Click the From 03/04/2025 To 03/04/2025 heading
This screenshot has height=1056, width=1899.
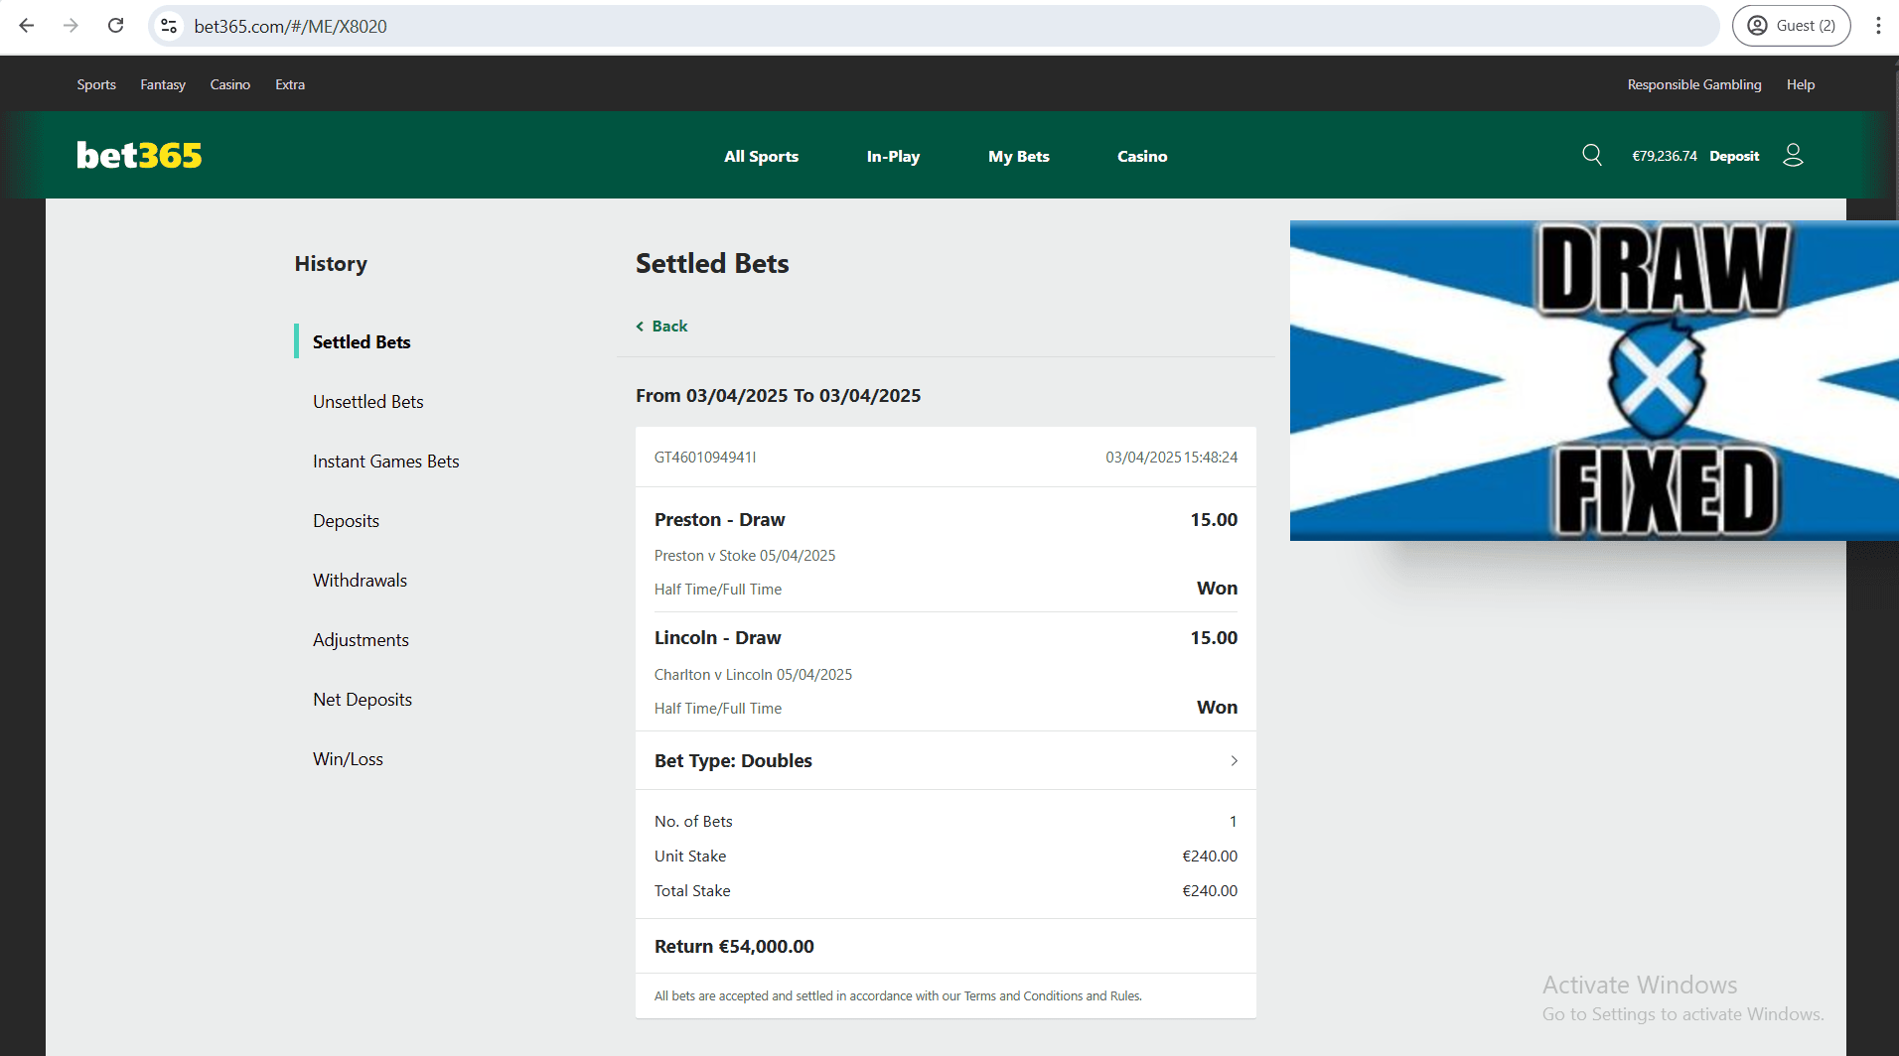(x=778, y=395)
